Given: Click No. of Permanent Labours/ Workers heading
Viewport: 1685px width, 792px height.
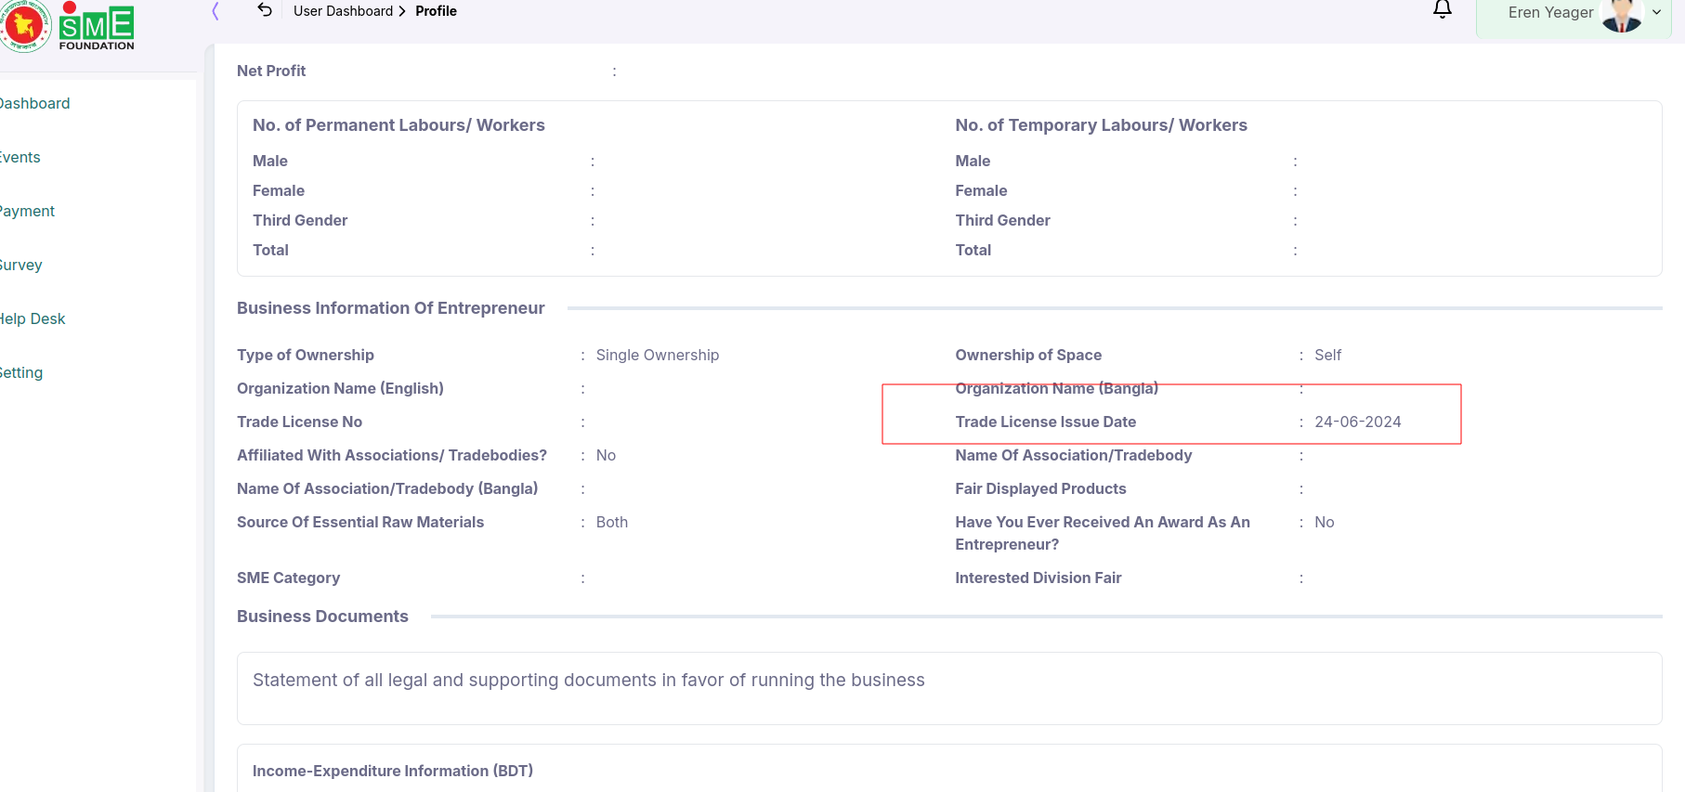Looking at the screenshot, I should (398, 125).
